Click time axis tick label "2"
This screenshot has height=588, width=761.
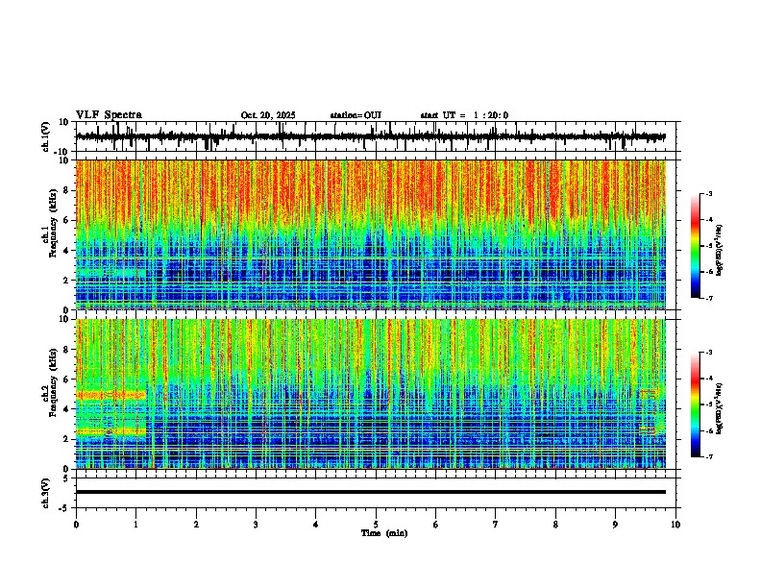pos(196,525)
